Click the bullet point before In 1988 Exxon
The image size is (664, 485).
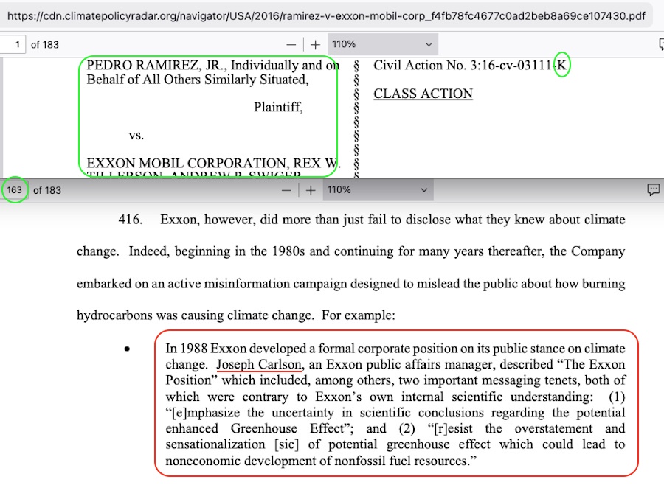[128, 349]
